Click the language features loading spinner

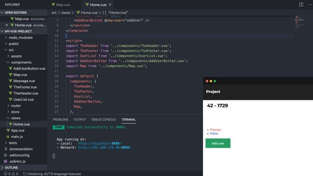24,174
